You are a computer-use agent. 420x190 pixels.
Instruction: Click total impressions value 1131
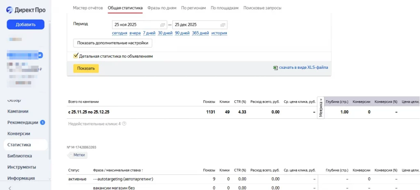point(211,112)
